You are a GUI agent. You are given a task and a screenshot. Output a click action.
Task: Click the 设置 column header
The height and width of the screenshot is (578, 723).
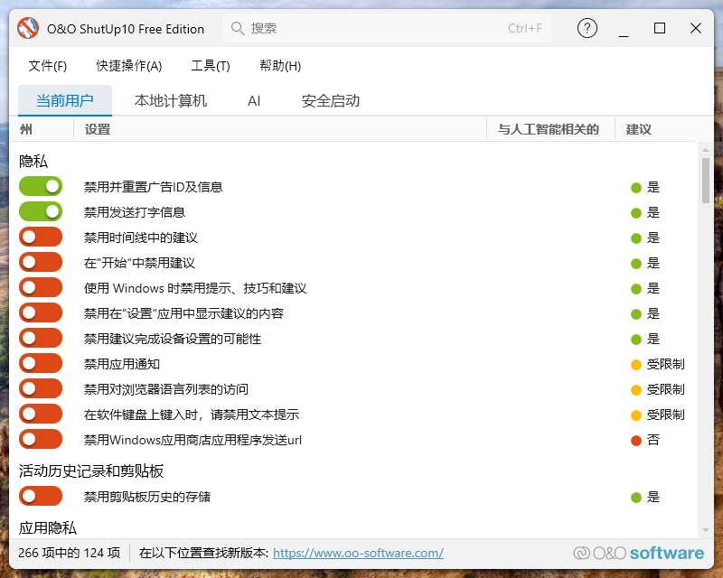280,129
